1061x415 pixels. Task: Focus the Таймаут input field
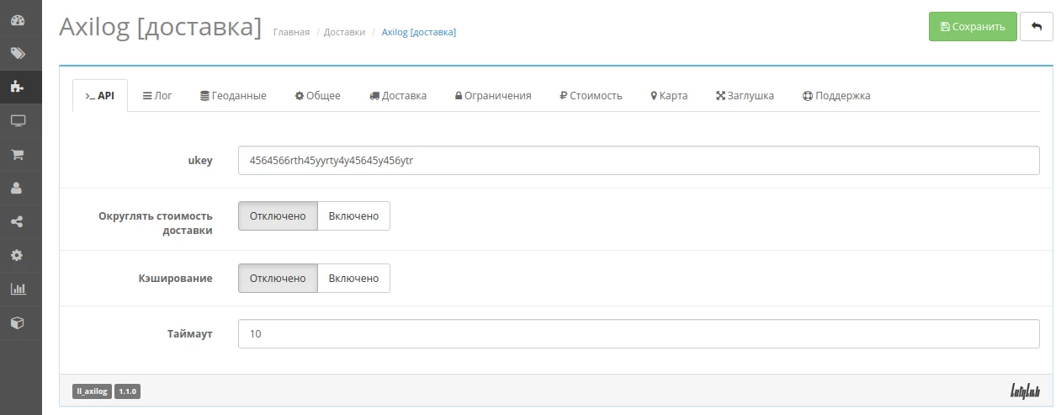pyautogui.click(x=639, y=333)
